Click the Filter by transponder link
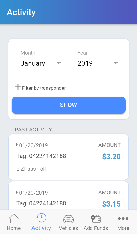The image size is (137, 234). 44,88
